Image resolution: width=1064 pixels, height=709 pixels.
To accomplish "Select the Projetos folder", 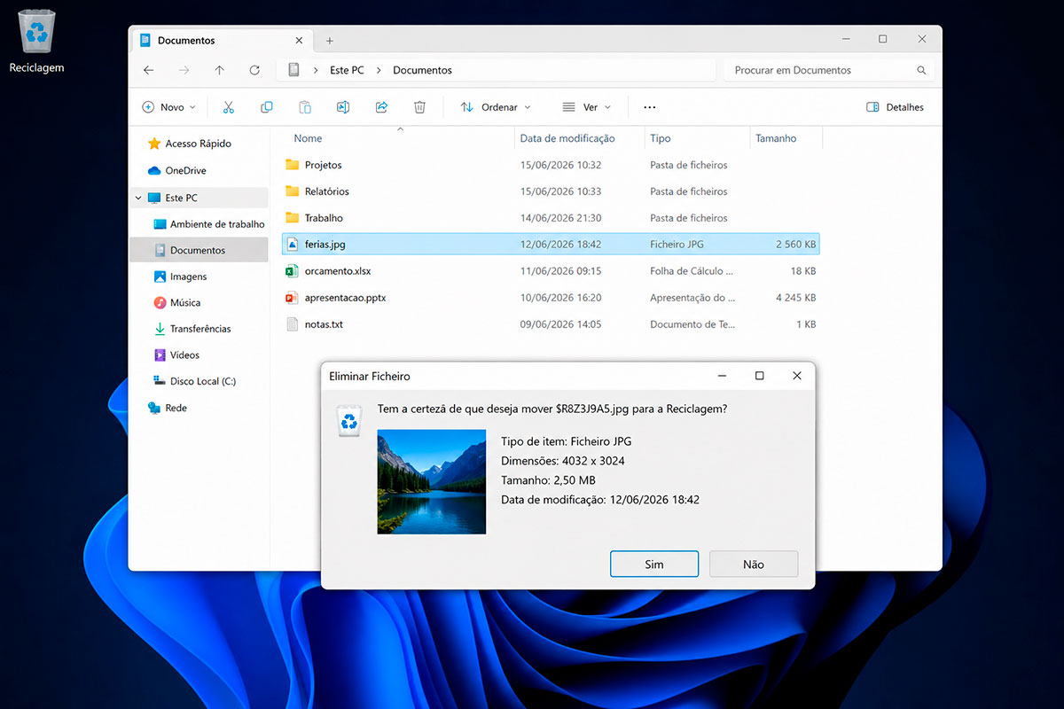I will pyautogui.click(x=551, y=165).
